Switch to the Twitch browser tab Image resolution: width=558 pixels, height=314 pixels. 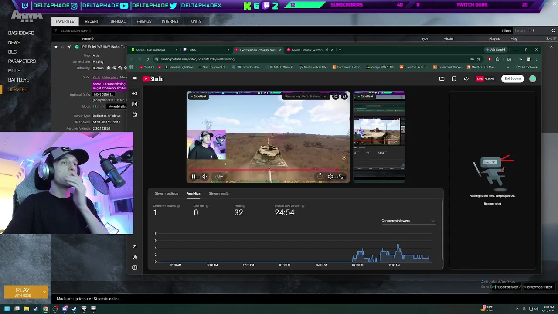tap(206, 50)
